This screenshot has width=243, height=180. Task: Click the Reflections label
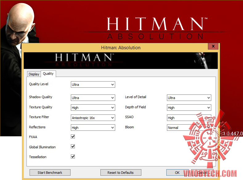point(37,127)
